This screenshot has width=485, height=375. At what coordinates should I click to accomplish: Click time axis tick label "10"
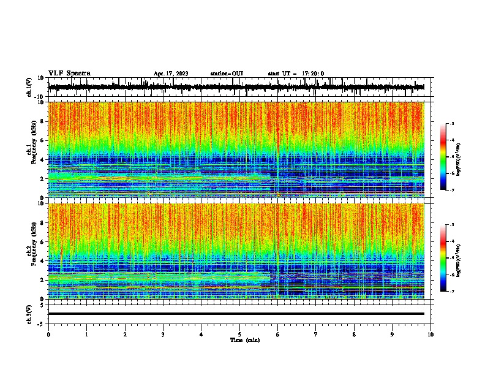pos(430,335)
